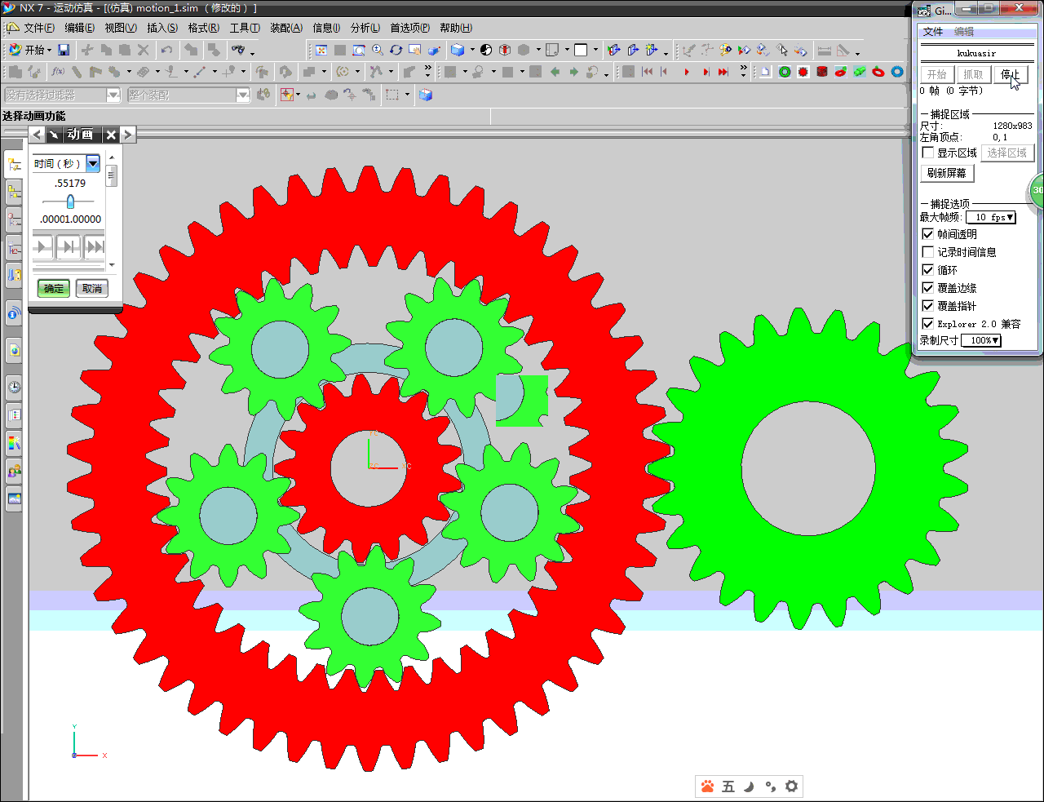The width and height of the screenshot is (1044, 802).
Task: Select the Rotate view tool
Action: coord(396,50)
